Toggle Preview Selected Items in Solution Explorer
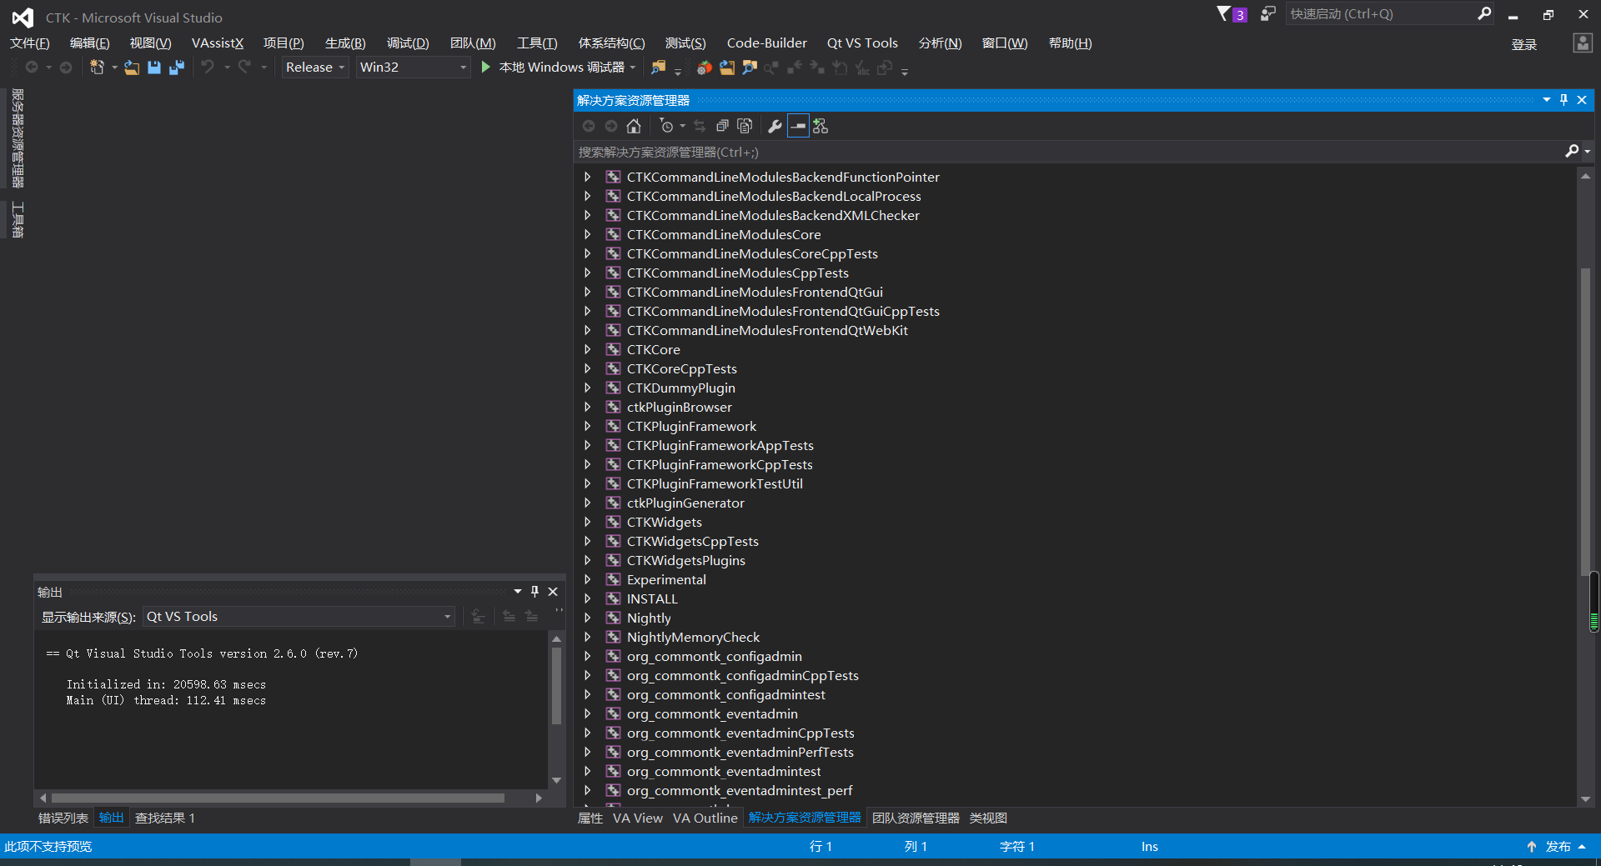The width and height of the screenshot is (1601, 866). click(798, 126)
